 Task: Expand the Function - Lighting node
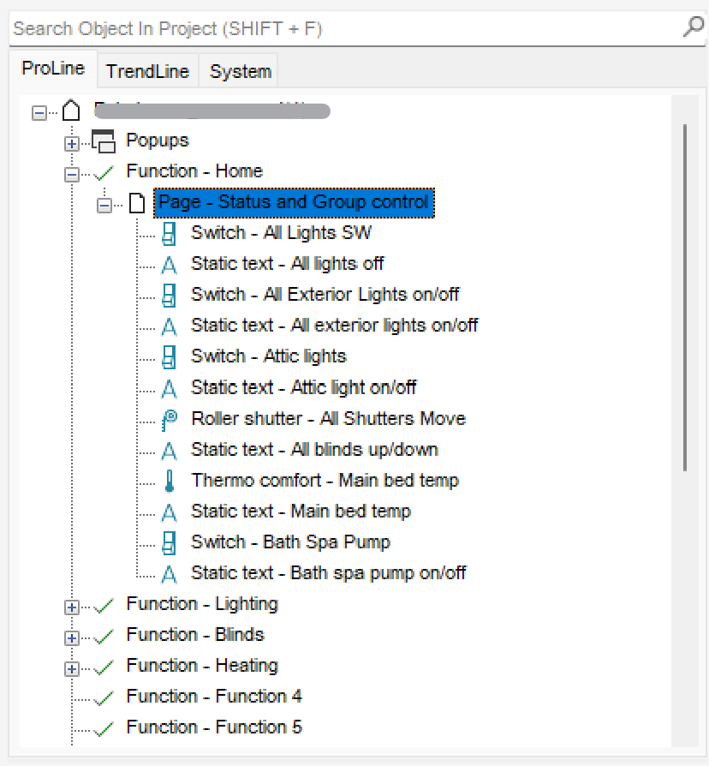(72, 607)
